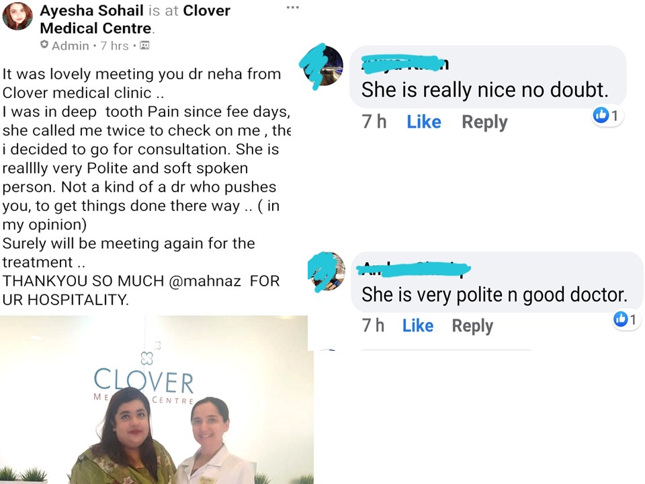The image size is (645, 484).
Task: Click the @mahnaz mention in the post
Action: (204, 281)
